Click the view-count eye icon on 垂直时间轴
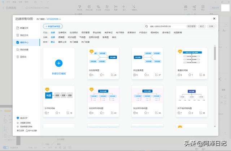 click(x=179, y=75)
